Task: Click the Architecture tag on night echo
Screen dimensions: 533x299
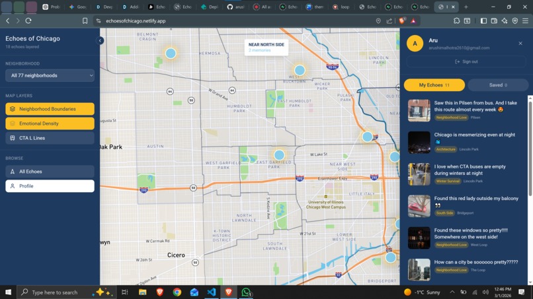Action: pos(445,149)
